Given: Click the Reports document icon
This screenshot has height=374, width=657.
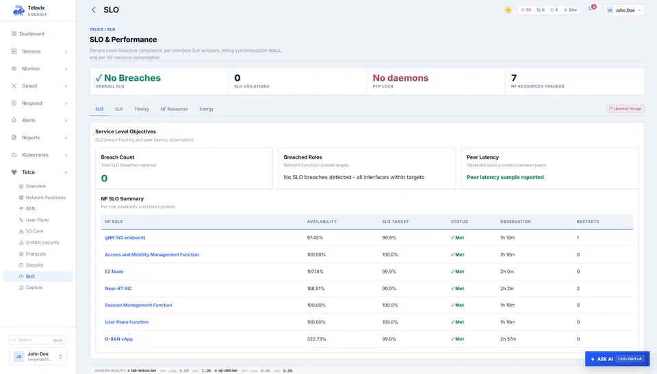Looking at the screenshot, I should pyautogui.click(x=14, y=137).
